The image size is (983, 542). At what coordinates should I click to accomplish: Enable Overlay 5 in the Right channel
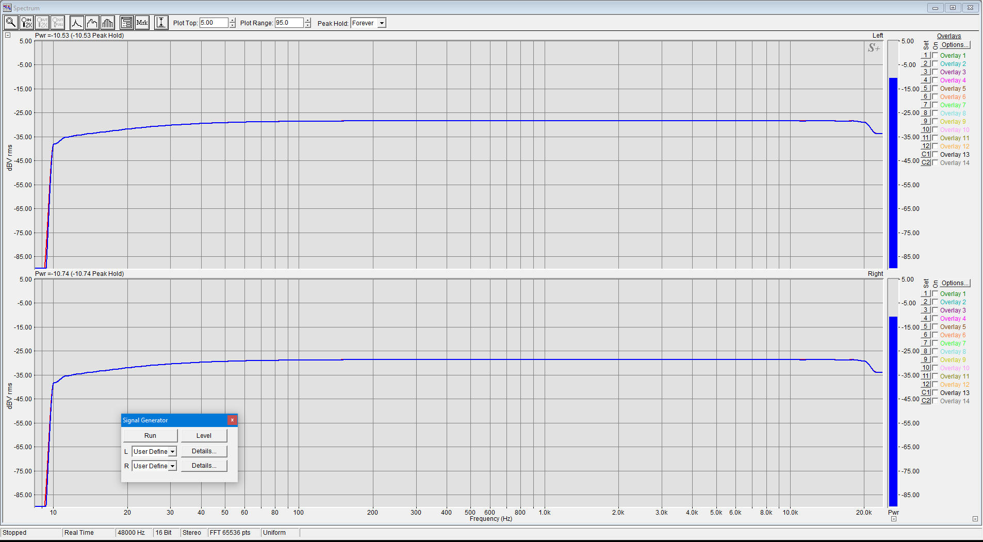[935, 327]
